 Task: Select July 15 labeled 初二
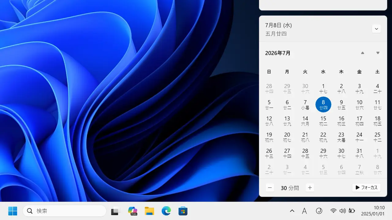point(323,121)
